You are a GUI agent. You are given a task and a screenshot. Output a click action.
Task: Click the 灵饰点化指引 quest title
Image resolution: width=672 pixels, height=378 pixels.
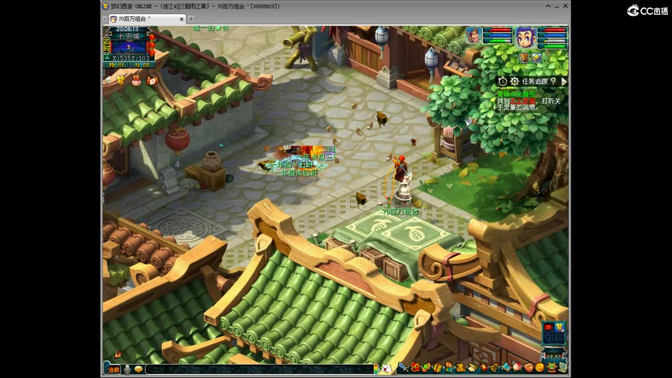[516, 94]
